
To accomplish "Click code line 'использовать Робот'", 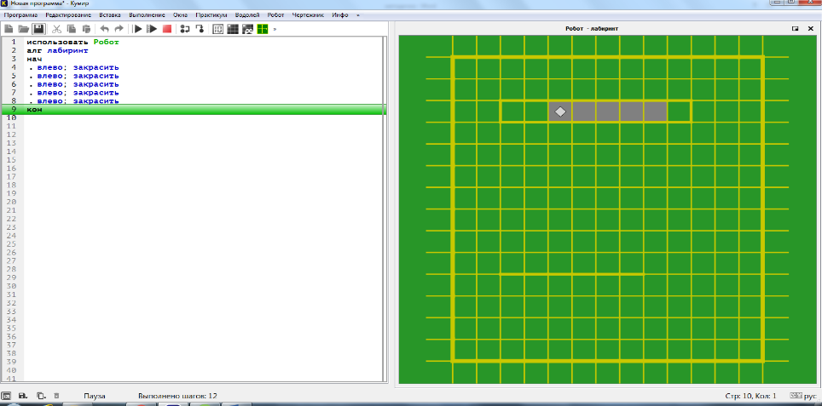I will 72,42.
